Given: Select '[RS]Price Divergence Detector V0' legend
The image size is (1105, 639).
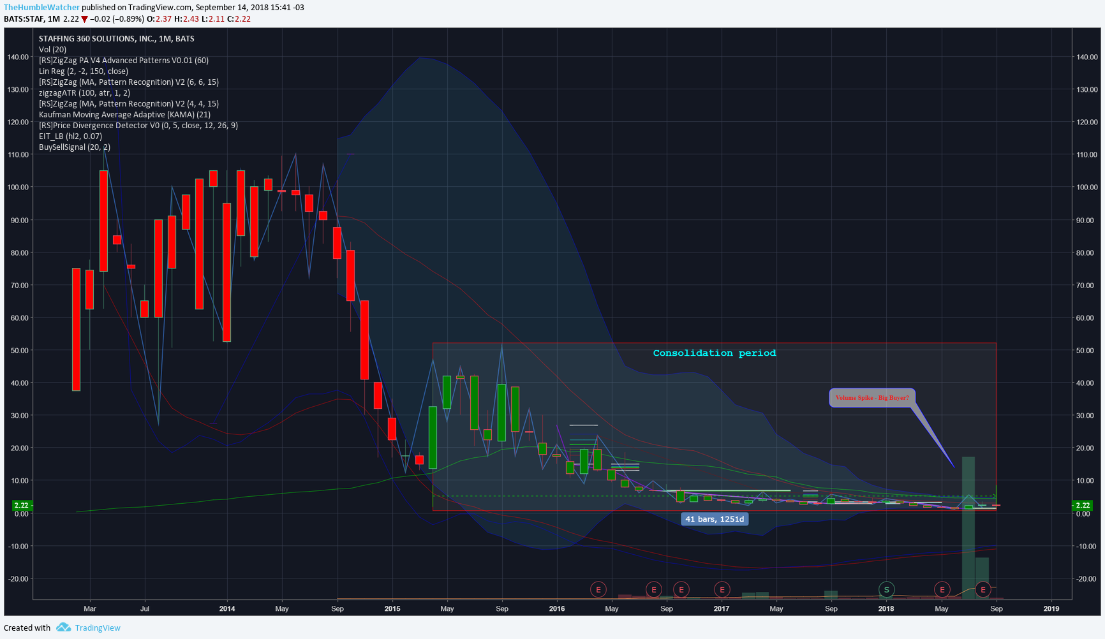Looking at the screenshot, I should 138,125.
